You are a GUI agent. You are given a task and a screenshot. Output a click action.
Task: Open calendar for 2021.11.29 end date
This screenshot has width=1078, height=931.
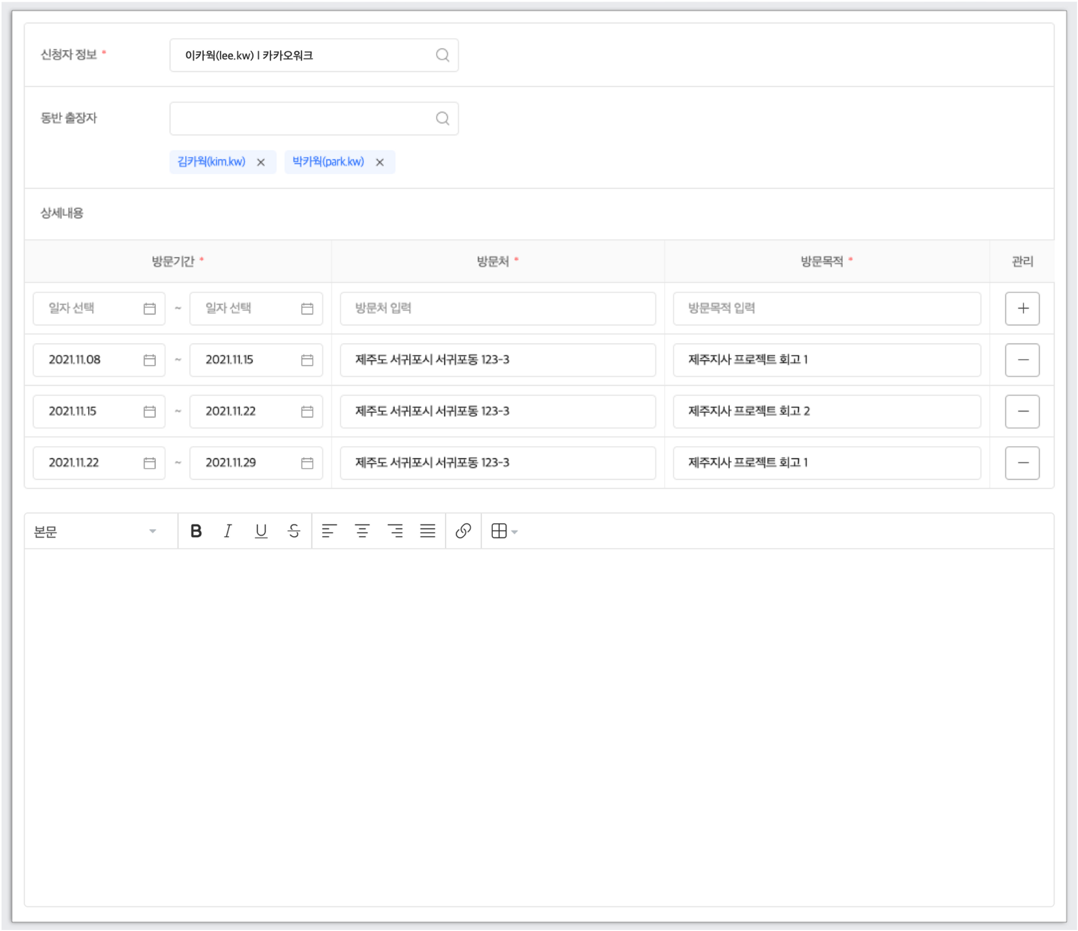[307, 463]
